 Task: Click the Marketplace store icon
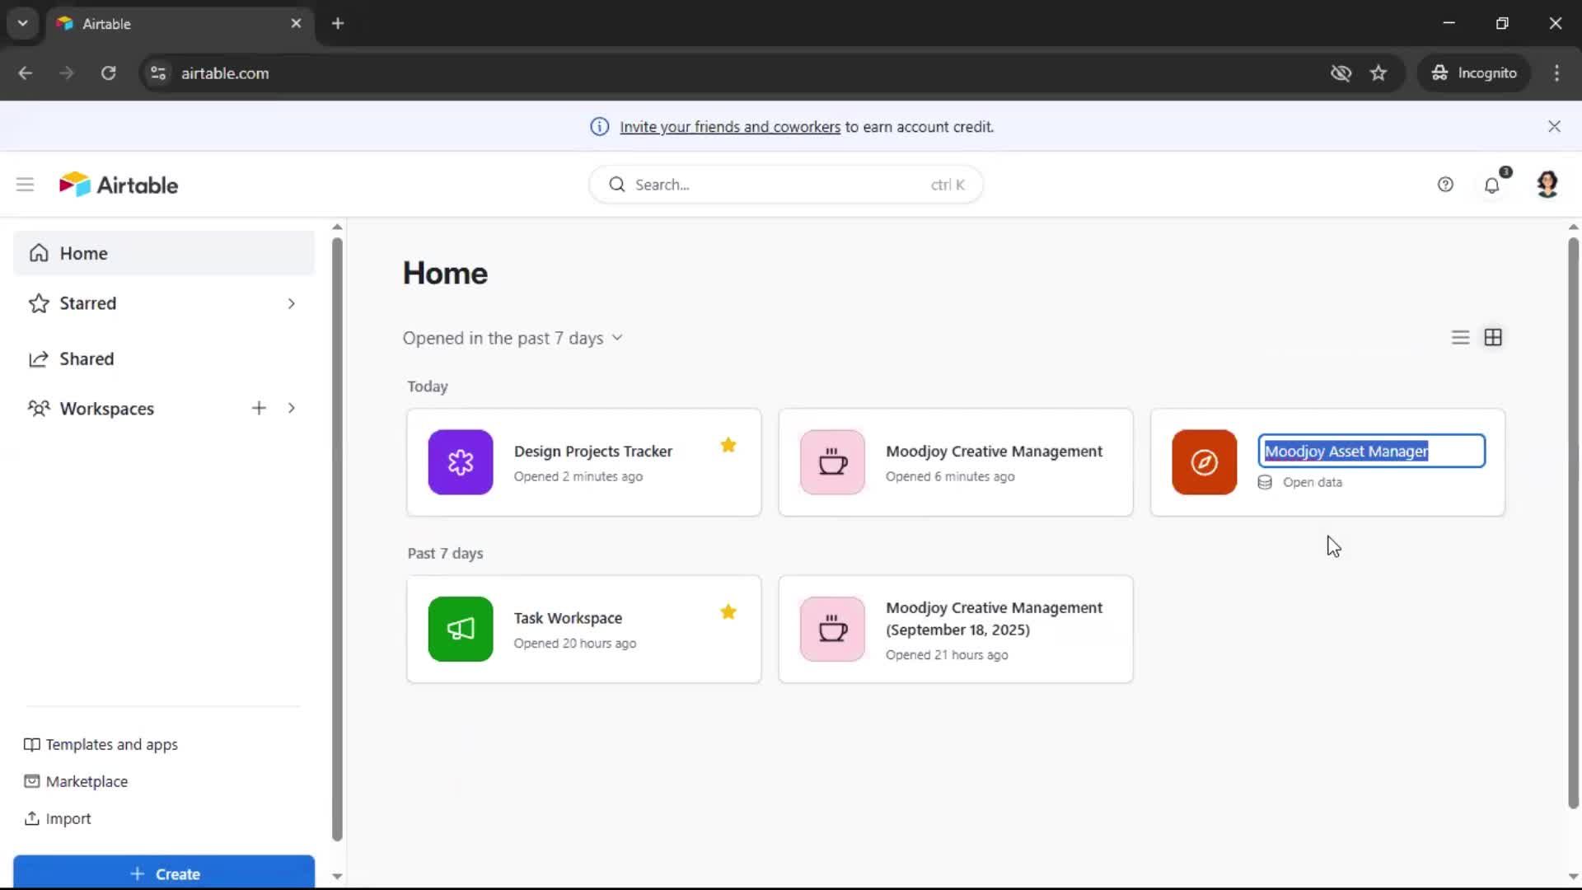pyautogui.click(x=31, y=781)
